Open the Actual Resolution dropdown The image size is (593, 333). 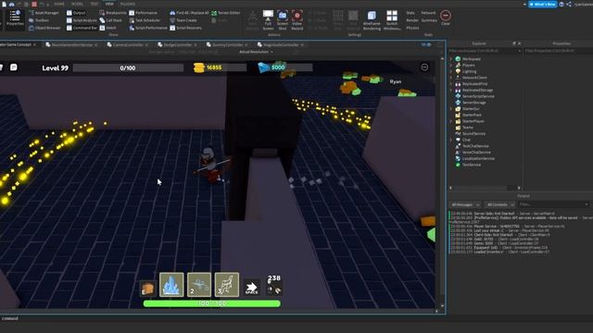pyautogui.click(x=256, y=52)
